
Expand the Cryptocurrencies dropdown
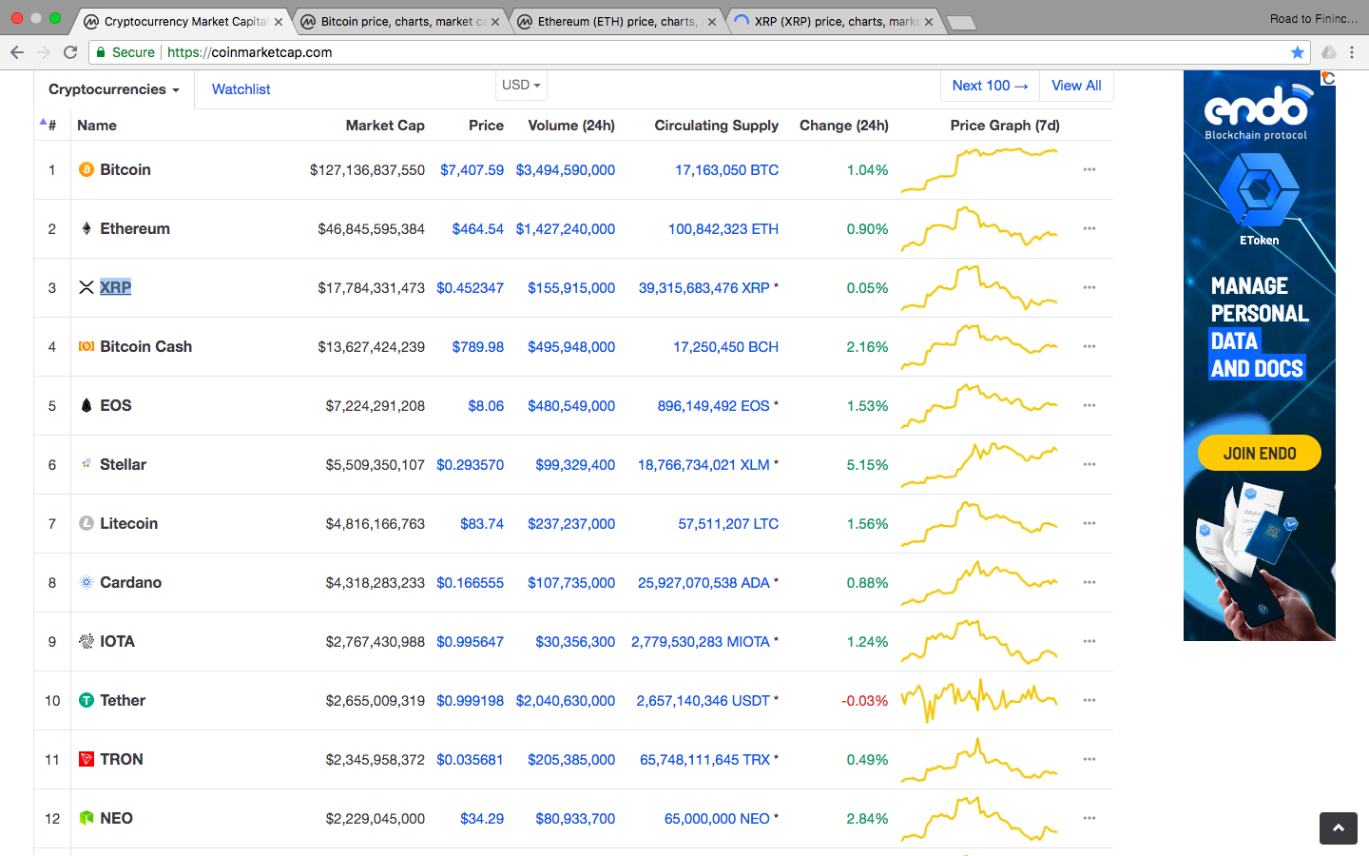(114, 89)
